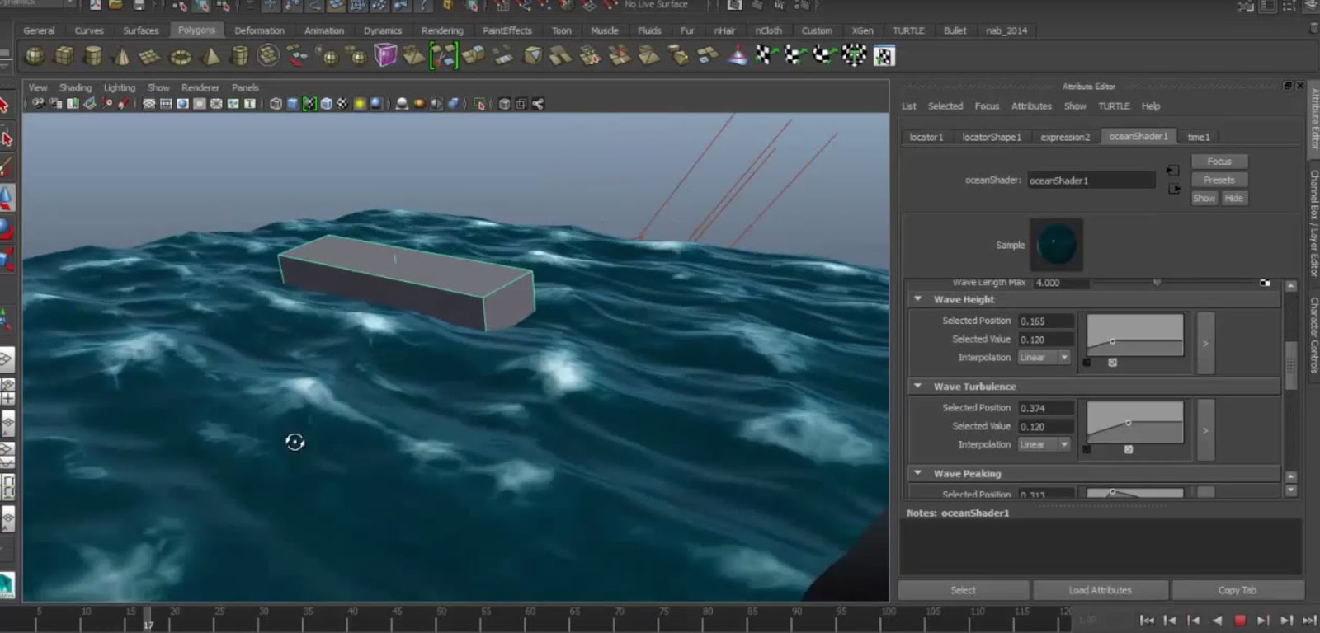Choose the Select tool in the toolbox
The image size is (1320, 633).
(7, 105)
